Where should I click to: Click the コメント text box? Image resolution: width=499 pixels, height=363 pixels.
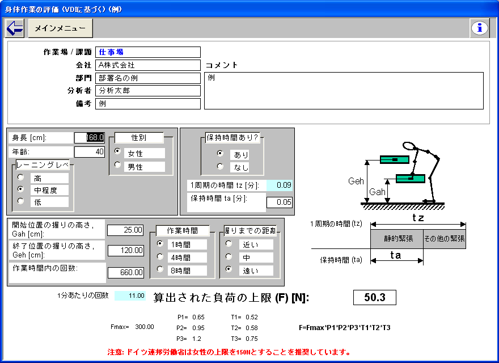pyautogui.click(x=344, y=90)
